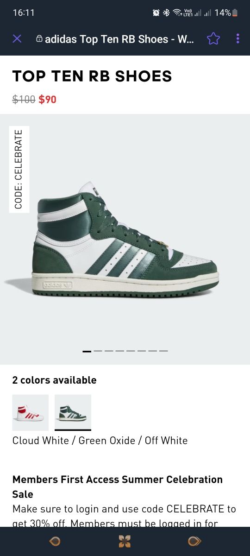Viewport: 250px width, 556px height.
Task: Tap the left-pointing back icon in bottom bar
Action: 55,541
